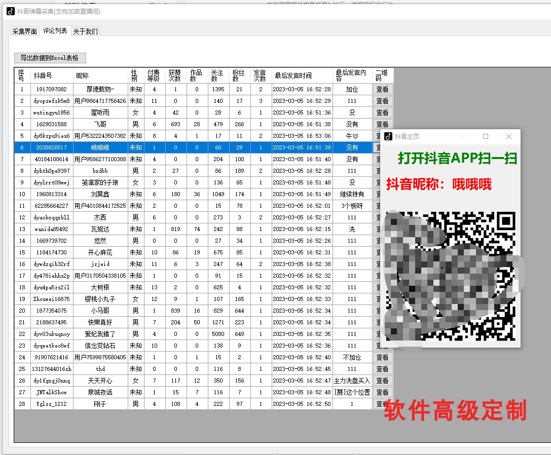Viewport: 551px width, 455px height.
Task: Export data with 导出数据到Excel表格 button
Action: (x=50, y=58)
